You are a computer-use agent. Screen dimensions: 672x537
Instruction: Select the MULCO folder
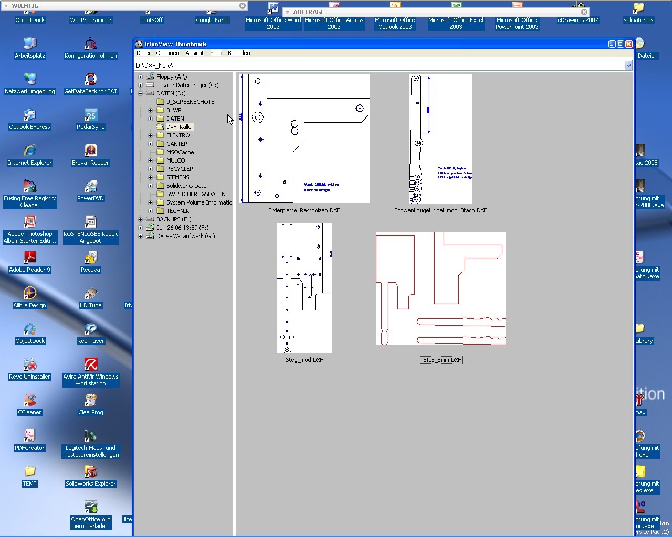tap(176, 160)
